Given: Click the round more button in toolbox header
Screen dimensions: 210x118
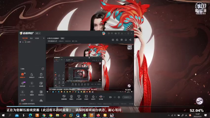Looking at the screenshot, I should click(x=43, y=69).
